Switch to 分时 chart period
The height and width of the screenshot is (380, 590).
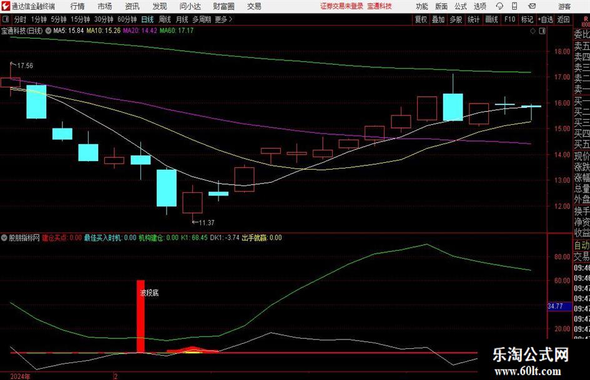(x=20, y=19)
